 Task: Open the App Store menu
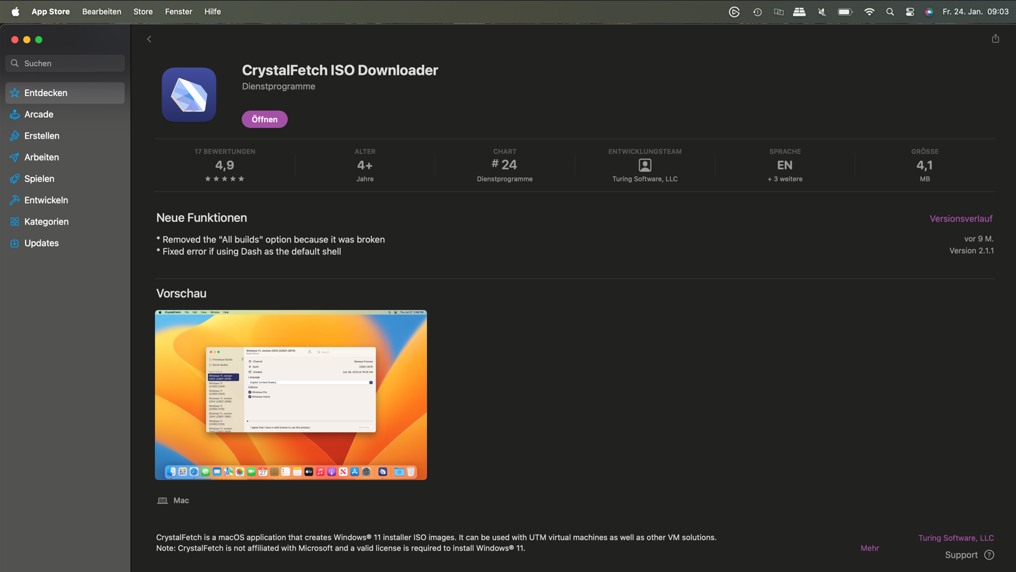(x=51, y=11)
